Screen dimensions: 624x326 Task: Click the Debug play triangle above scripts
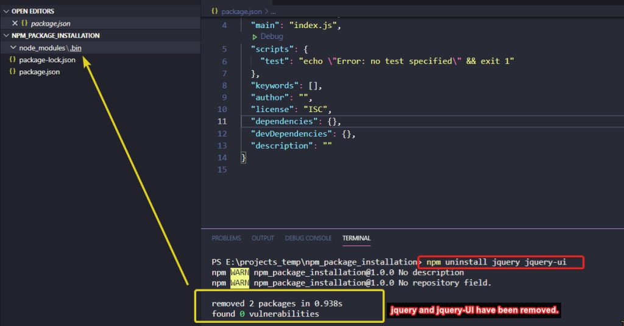(255, 37)
